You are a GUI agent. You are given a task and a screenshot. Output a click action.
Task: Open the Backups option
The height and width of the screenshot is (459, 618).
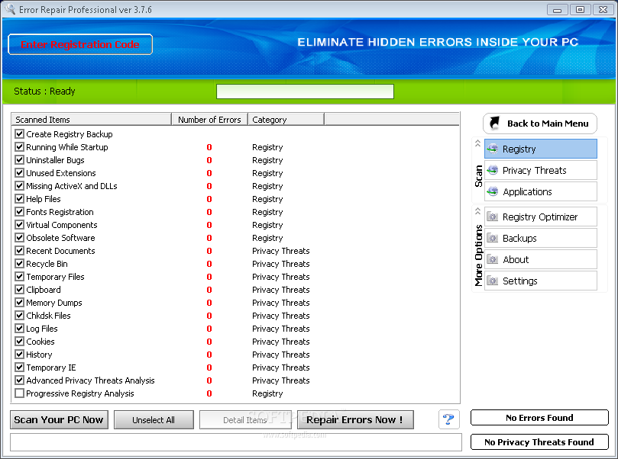(x=541, y=238)
